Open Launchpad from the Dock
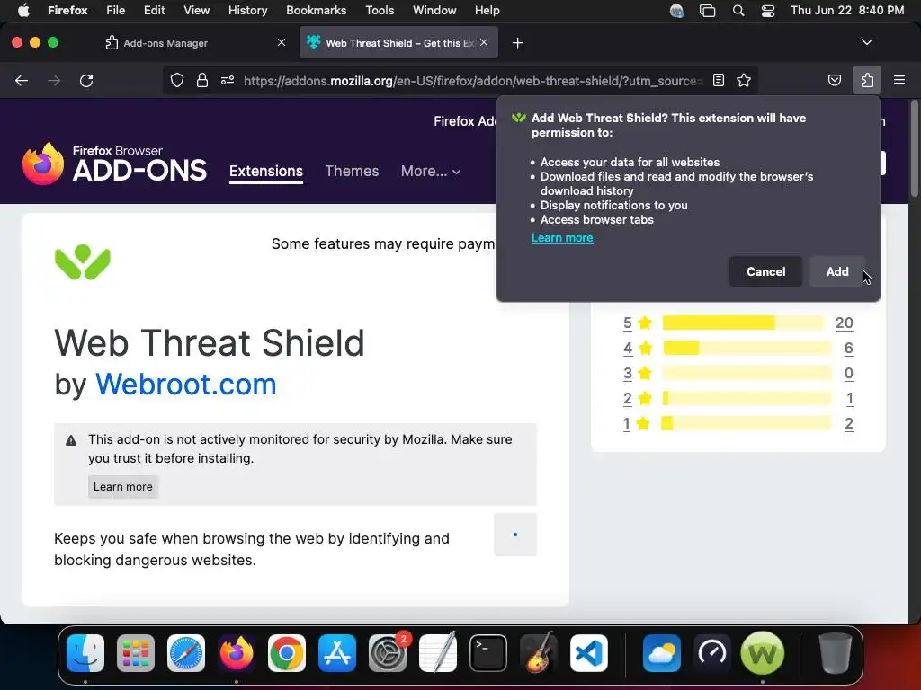 136,653
